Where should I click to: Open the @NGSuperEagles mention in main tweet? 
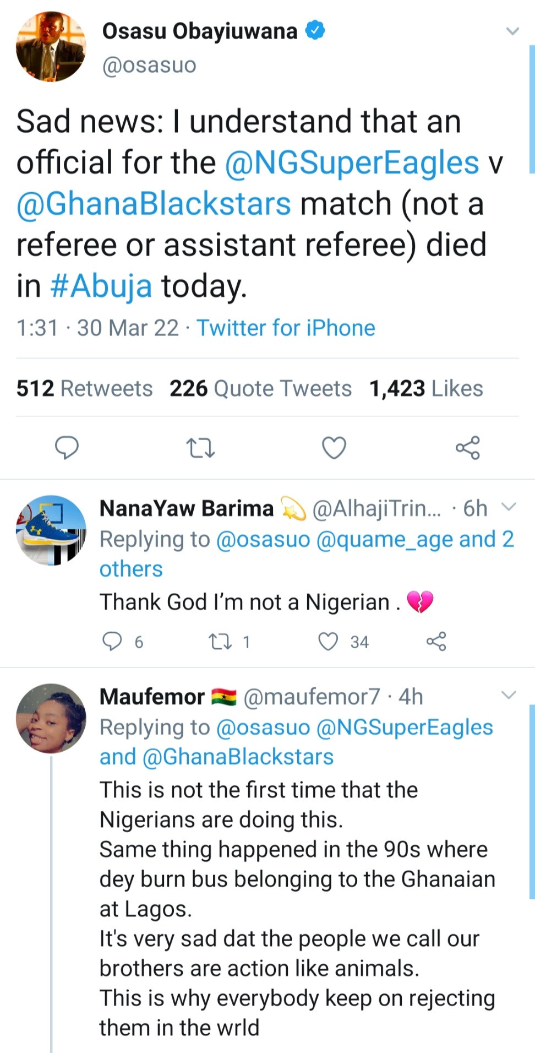352,163
